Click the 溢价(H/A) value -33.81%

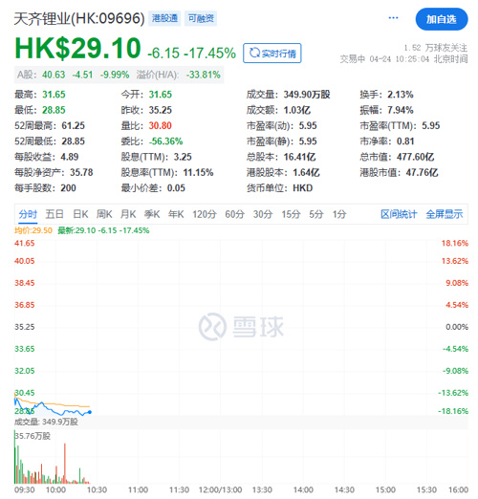coord(203,75)
